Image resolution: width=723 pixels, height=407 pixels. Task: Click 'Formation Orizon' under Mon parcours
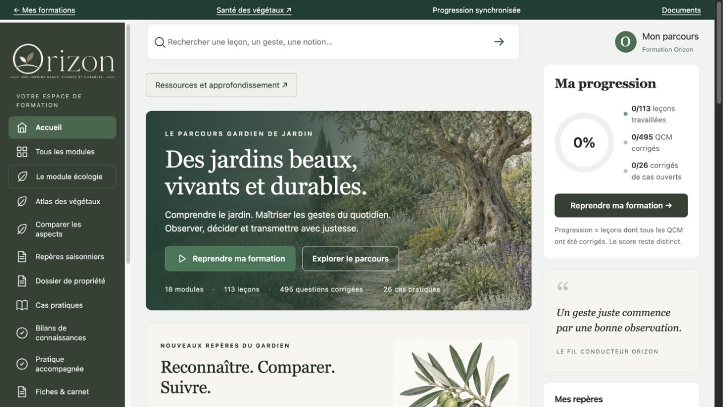coord(668,50)
